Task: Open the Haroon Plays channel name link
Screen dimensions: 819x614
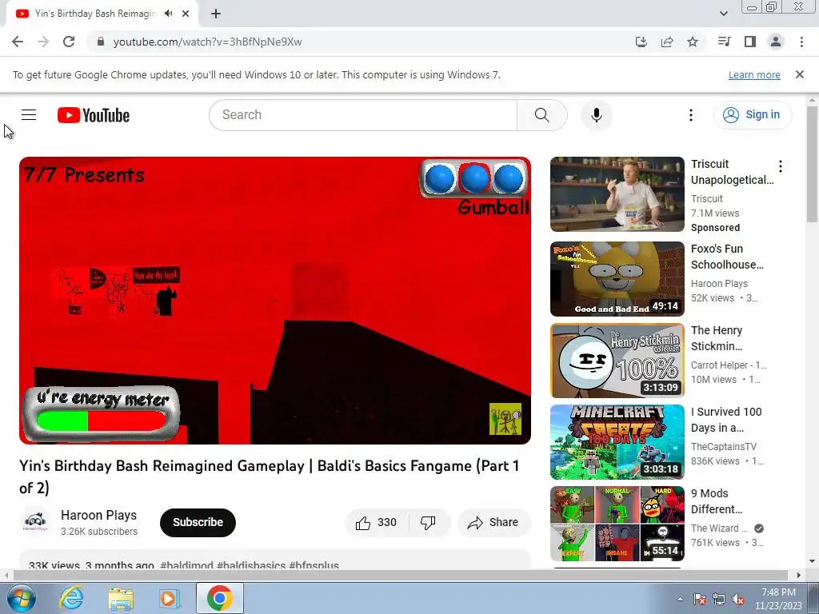Action: (98, 515)
